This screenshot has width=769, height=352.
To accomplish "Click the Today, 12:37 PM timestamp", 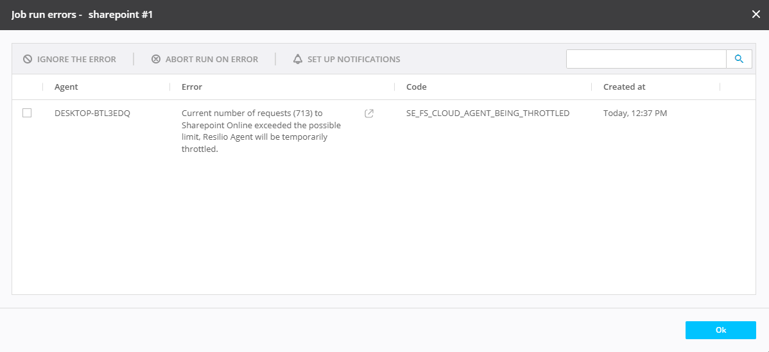I will pyautogui.click(x=635, y=113).
